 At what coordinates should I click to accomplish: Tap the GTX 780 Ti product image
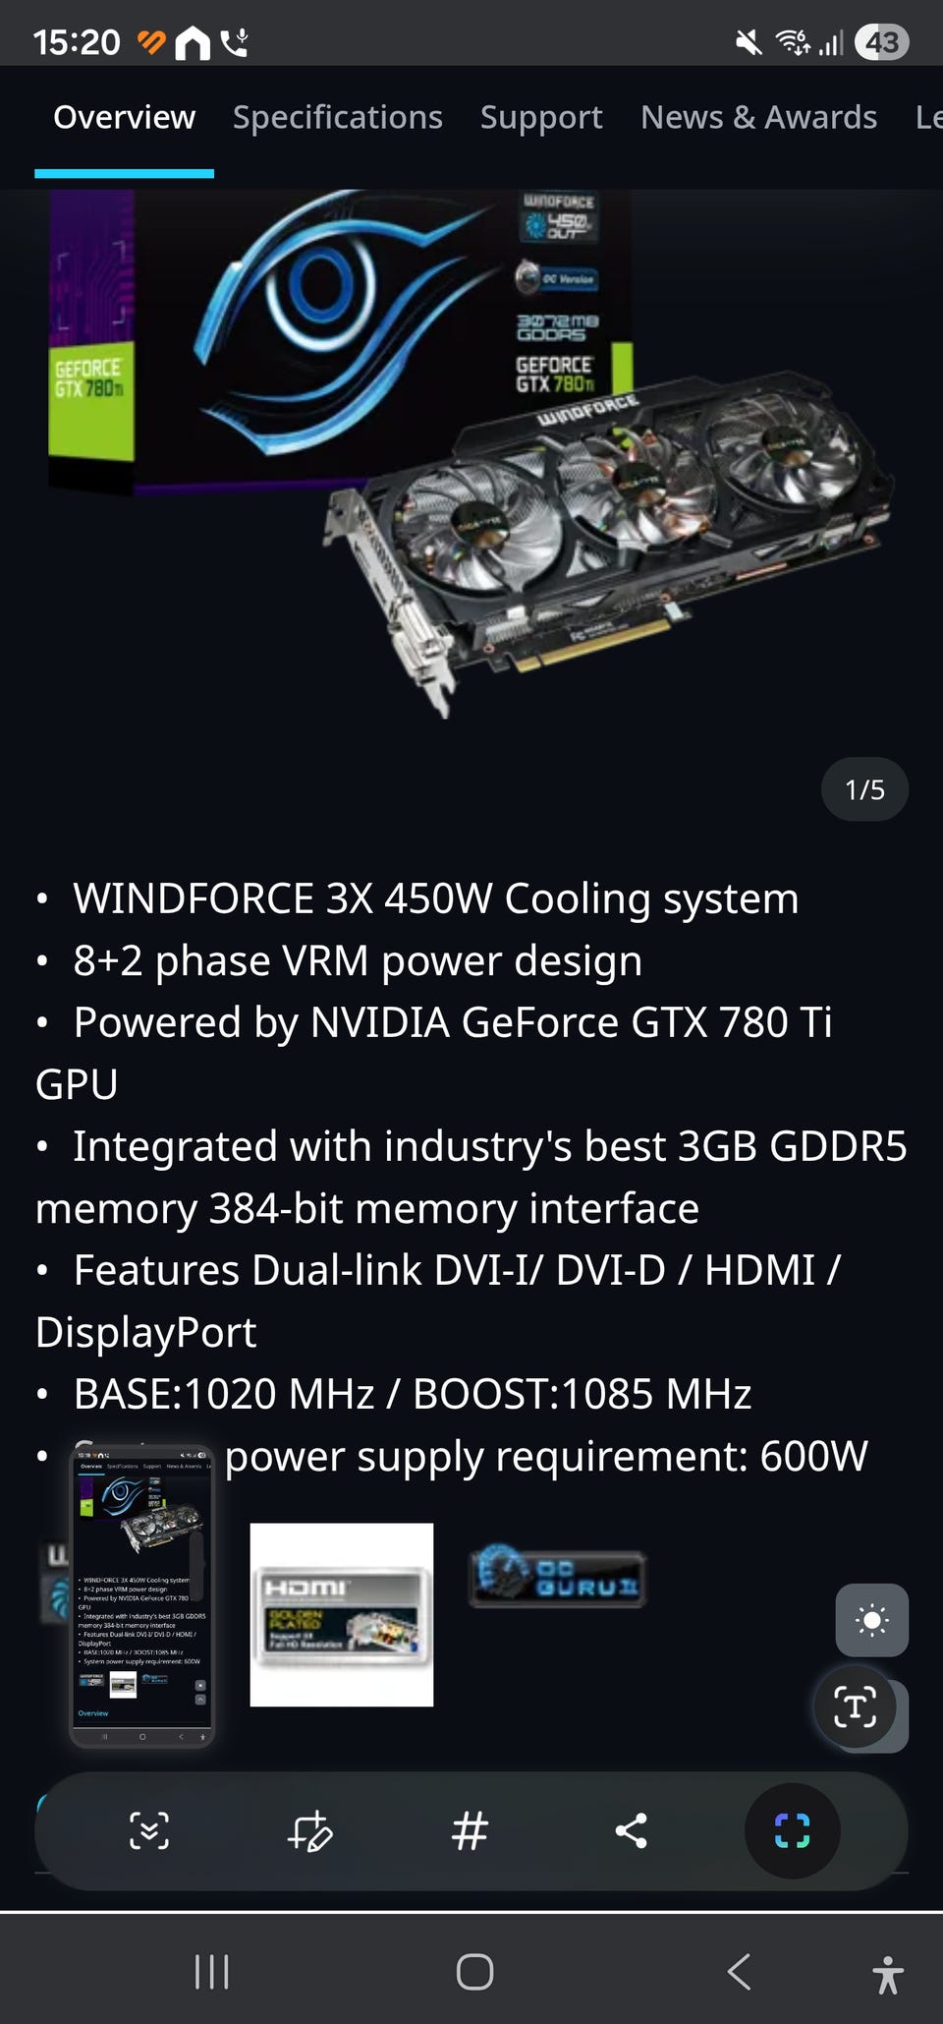471,452
